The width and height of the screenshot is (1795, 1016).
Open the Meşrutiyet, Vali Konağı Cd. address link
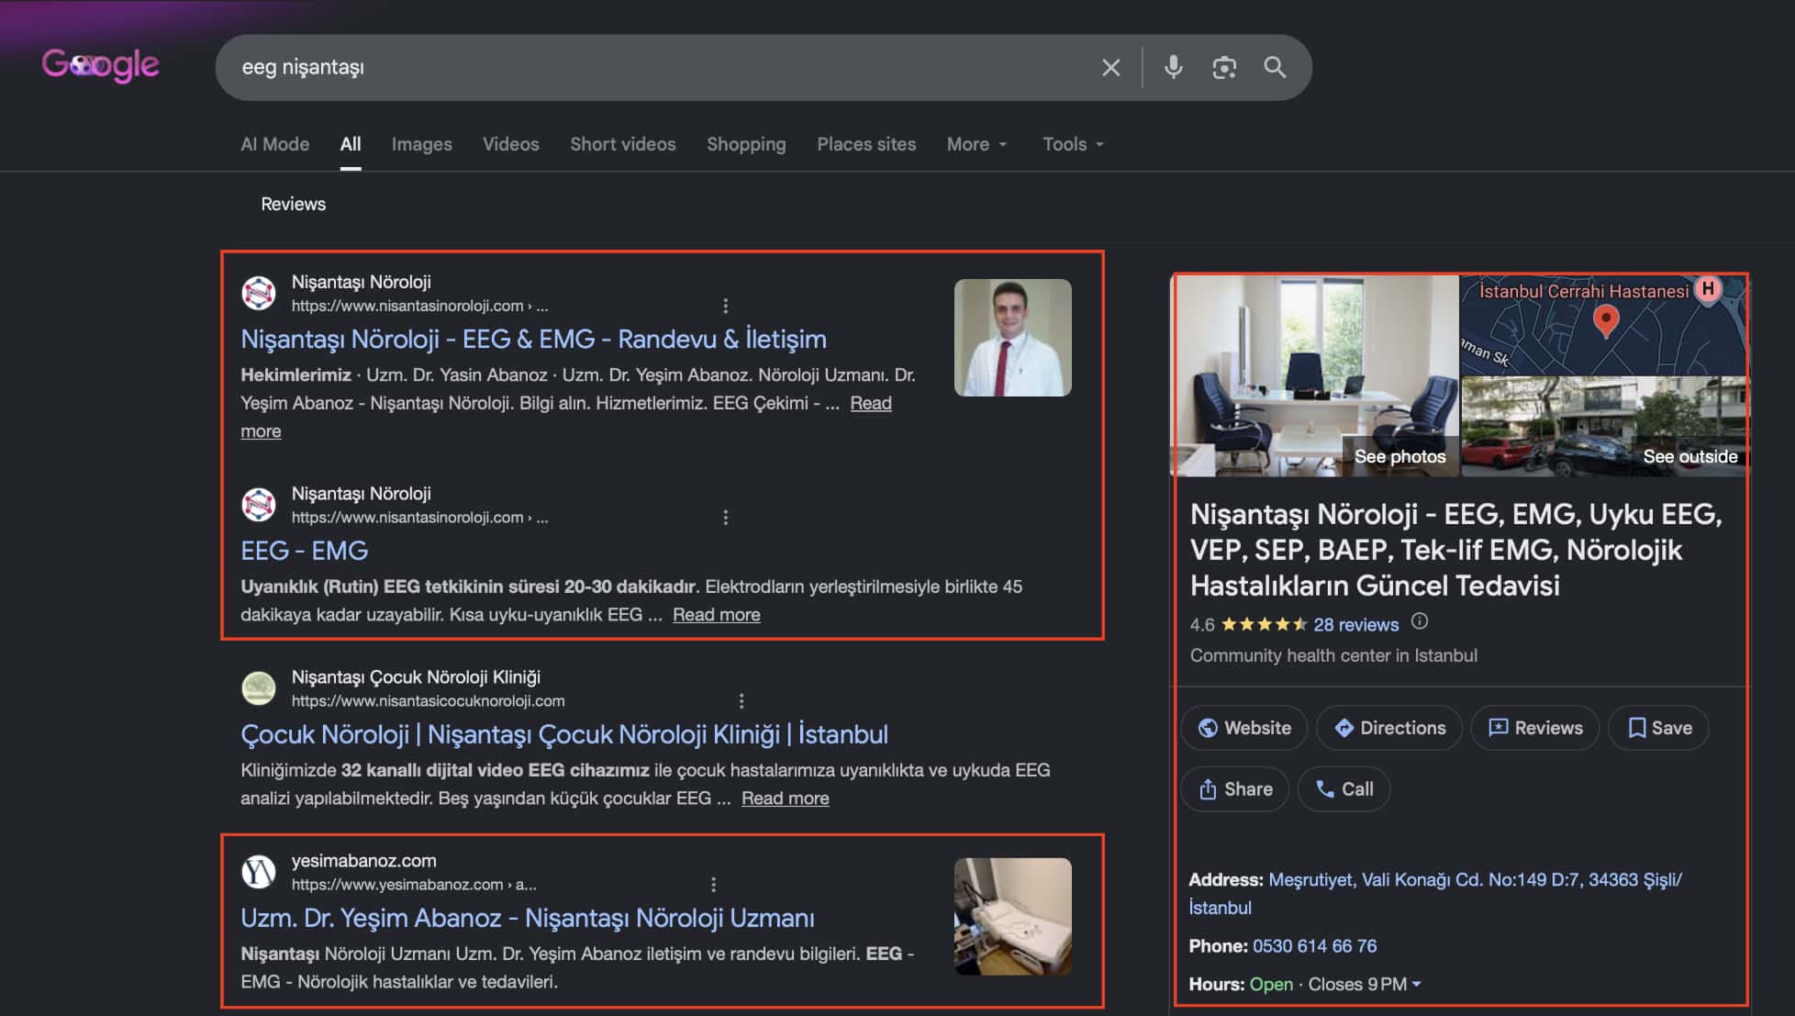click(x=1435, y=893)
